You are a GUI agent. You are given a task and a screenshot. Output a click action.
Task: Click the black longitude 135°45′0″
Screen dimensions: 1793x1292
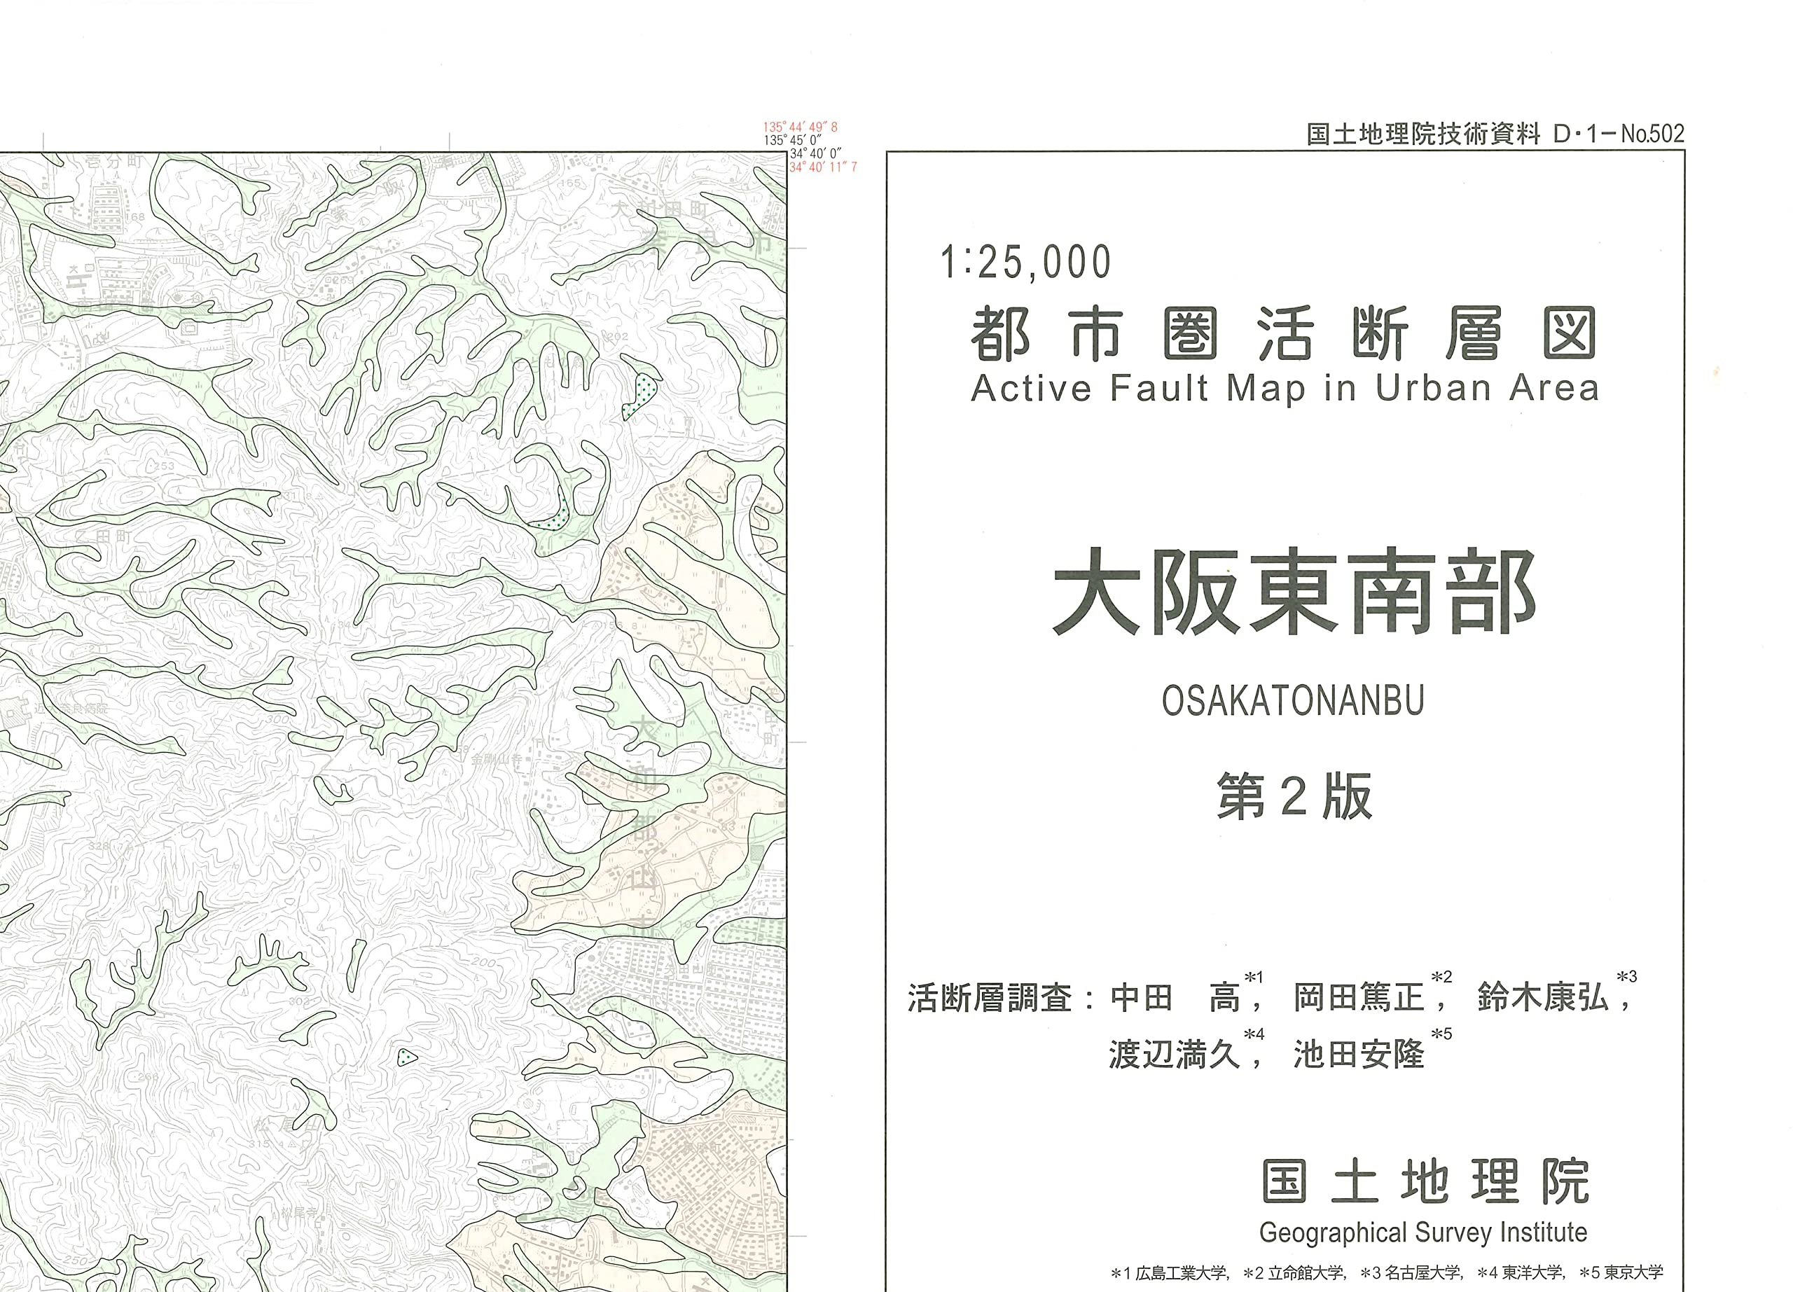[793, 141]
